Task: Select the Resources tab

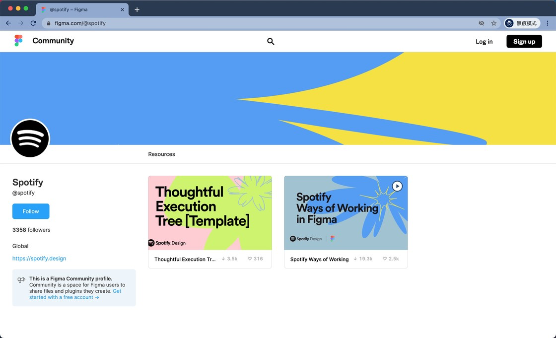Action: (161, 154)
